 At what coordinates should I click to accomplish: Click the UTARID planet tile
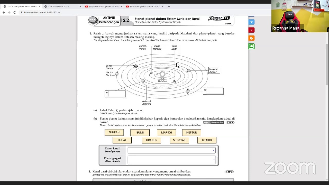tap(207, 140)
